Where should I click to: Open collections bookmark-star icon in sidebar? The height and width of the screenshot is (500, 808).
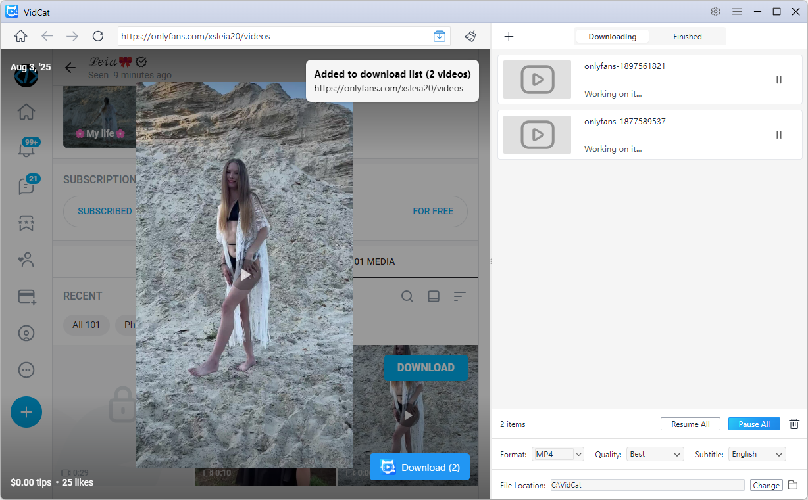click(26, 223)
